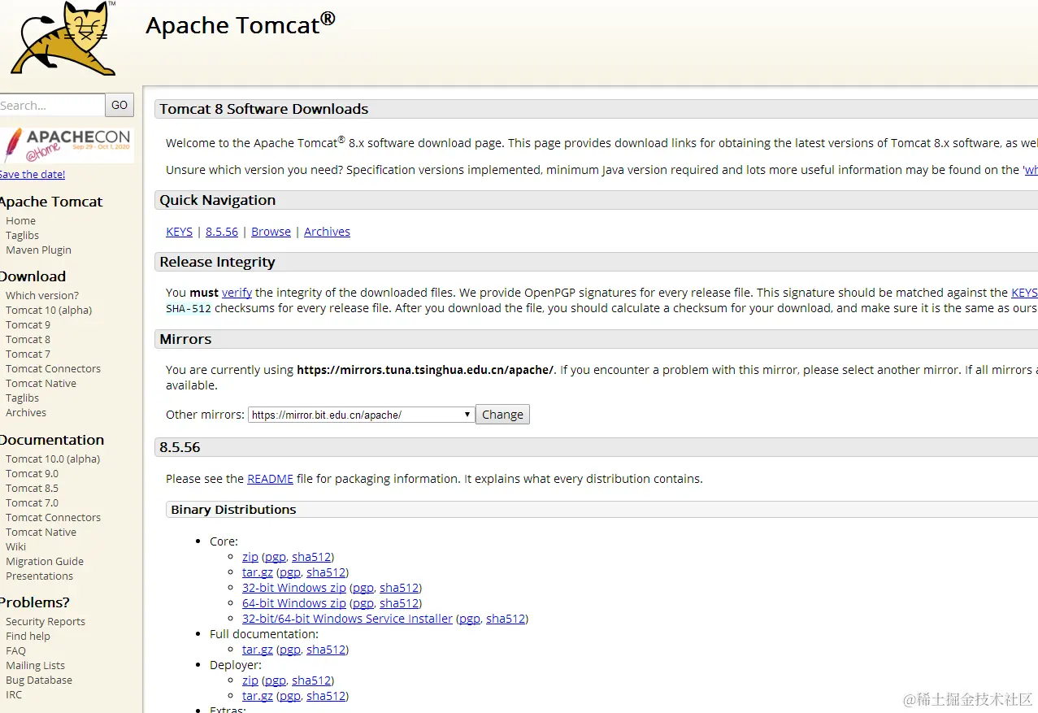This screenshot has width=1038, height=713.
Task: Open the IRC sidebar link
Action: coord(14,694)
